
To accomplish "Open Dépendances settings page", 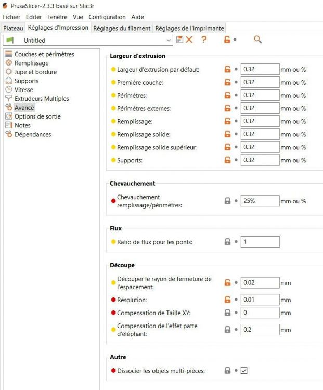I will [x=33, y=134].
